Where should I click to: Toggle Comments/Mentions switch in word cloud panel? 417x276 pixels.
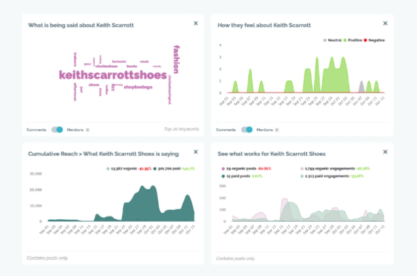[x=57, y=130]
